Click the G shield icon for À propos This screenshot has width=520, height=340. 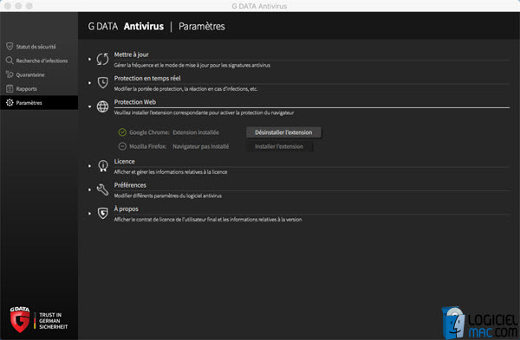[x=103, y=213]
